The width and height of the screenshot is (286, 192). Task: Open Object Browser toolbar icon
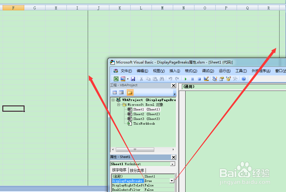coord(228,79)
